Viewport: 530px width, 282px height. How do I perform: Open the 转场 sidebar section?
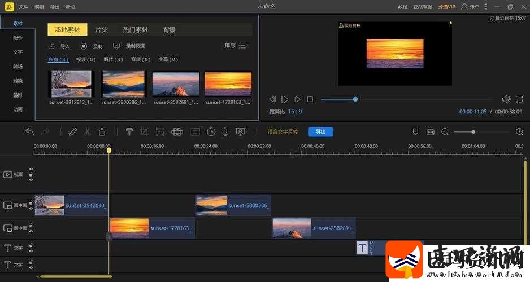pos(18,67)
